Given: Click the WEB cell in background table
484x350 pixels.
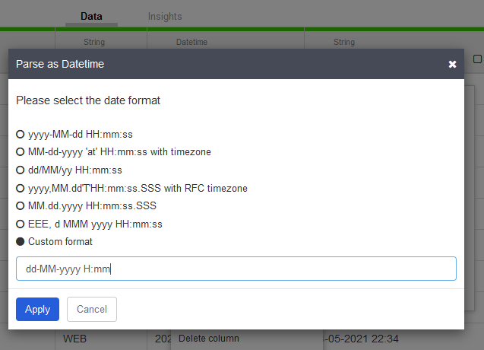Looking at the screenshot, I should coord(74,339).
